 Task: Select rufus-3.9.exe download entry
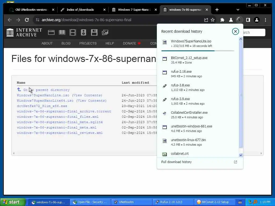[198, 101]
